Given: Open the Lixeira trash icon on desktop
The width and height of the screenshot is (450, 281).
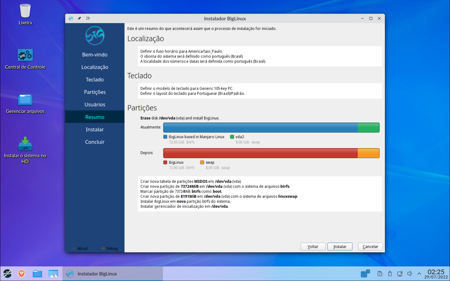Looking at the screenshot, I should pos(25,11).
